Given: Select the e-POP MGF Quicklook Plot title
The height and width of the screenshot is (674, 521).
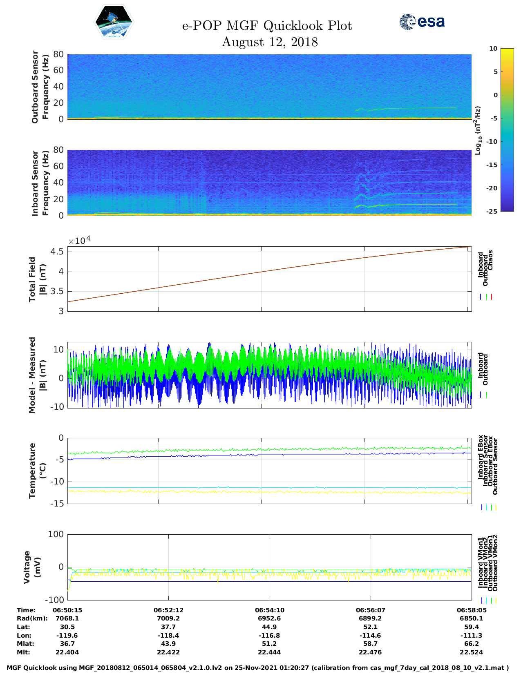Looking at the screenshot, I should tap(267, 26).
